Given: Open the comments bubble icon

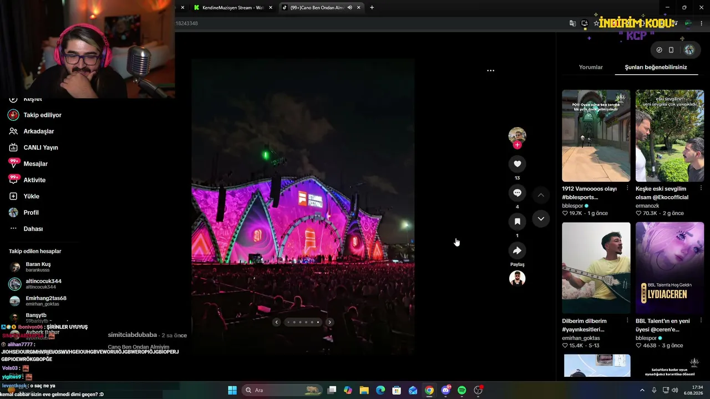Looking at the screenshot, I should [x=517, y=193].
